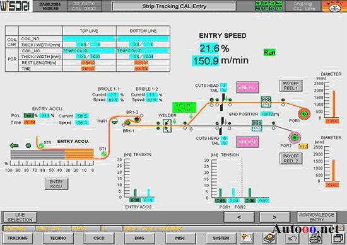Click the PAYOFF REEL 1 button
This screenshot has height=245, width=347.
tap(291, 86)
